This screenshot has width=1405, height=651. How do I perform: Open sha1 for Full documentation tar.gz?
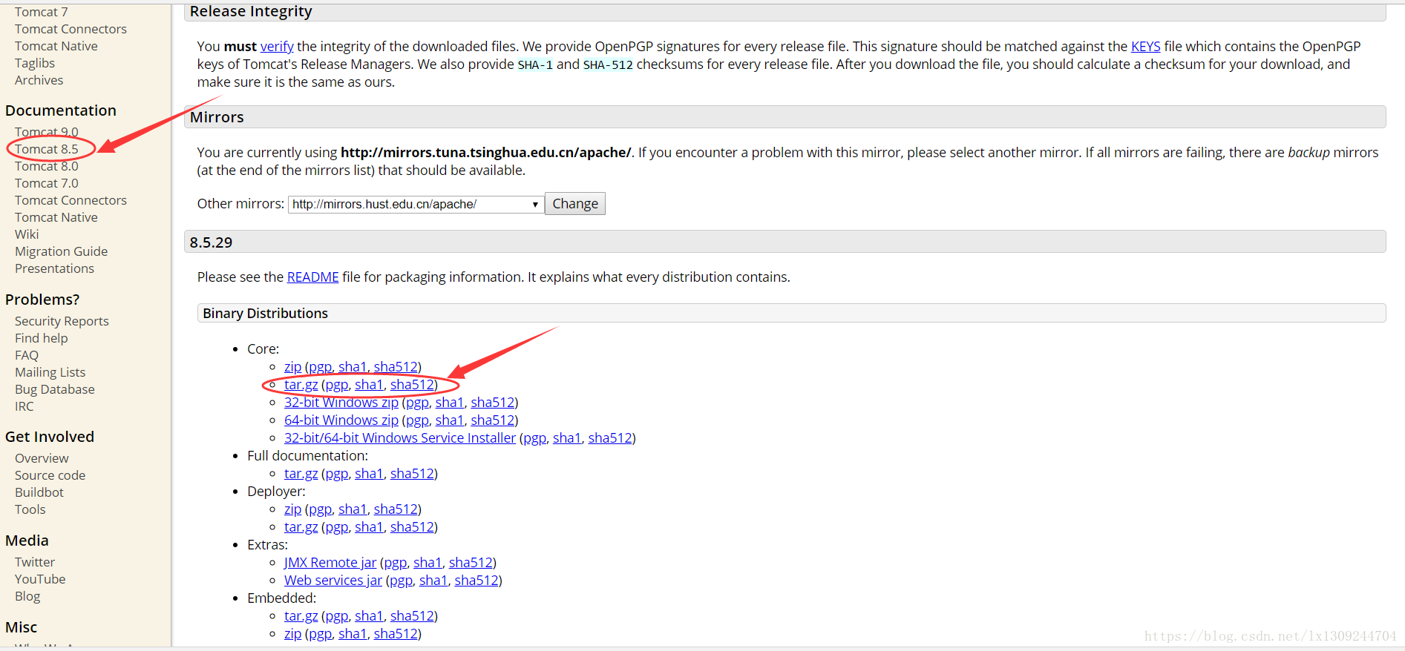pyautogui.click(x=369, y=474)
